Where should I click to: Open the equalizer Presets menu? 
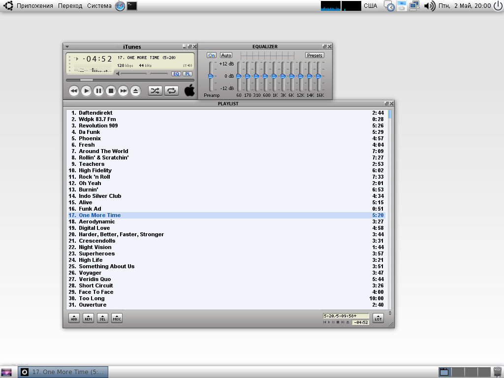[315, 55]
